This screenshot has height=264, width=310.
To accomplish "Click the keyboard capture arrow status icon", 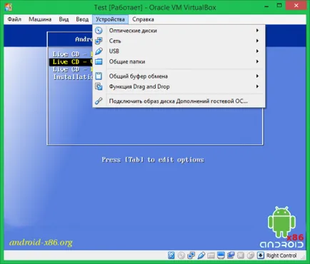I will [261, 255].
